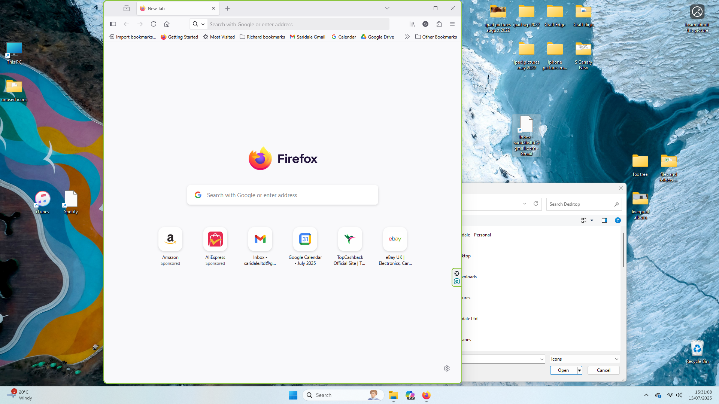Image resolution: width=719 pixels, height=404 pixels.
Task: Open Windows Start menu
Action: pos(293,395)
